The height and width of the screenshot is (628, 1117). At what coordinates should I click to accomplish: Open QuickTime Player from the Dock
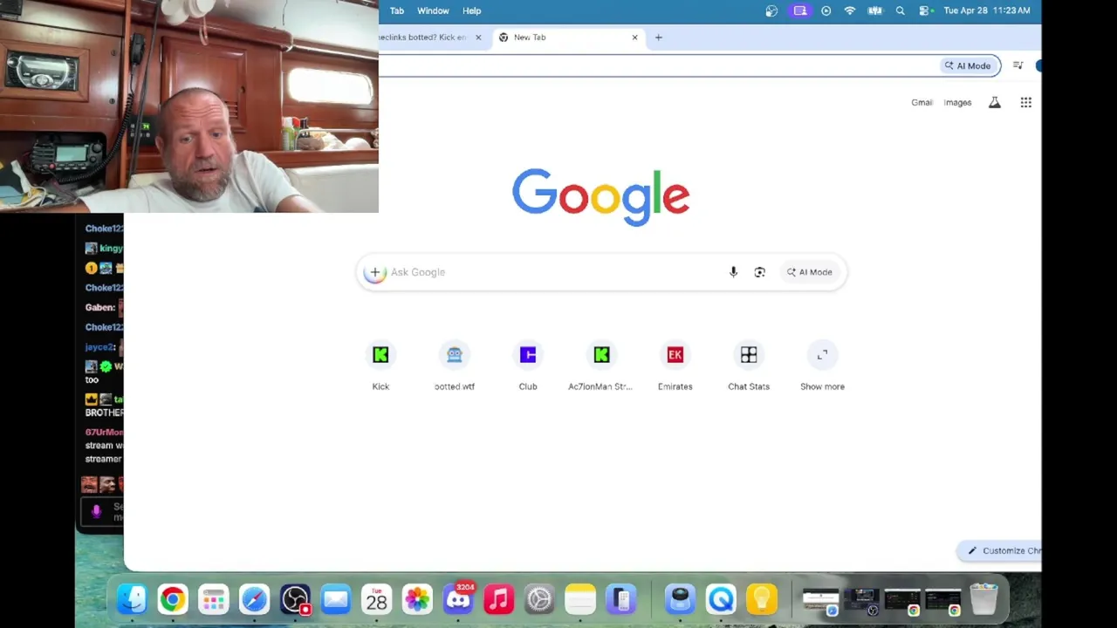[722, 599]
